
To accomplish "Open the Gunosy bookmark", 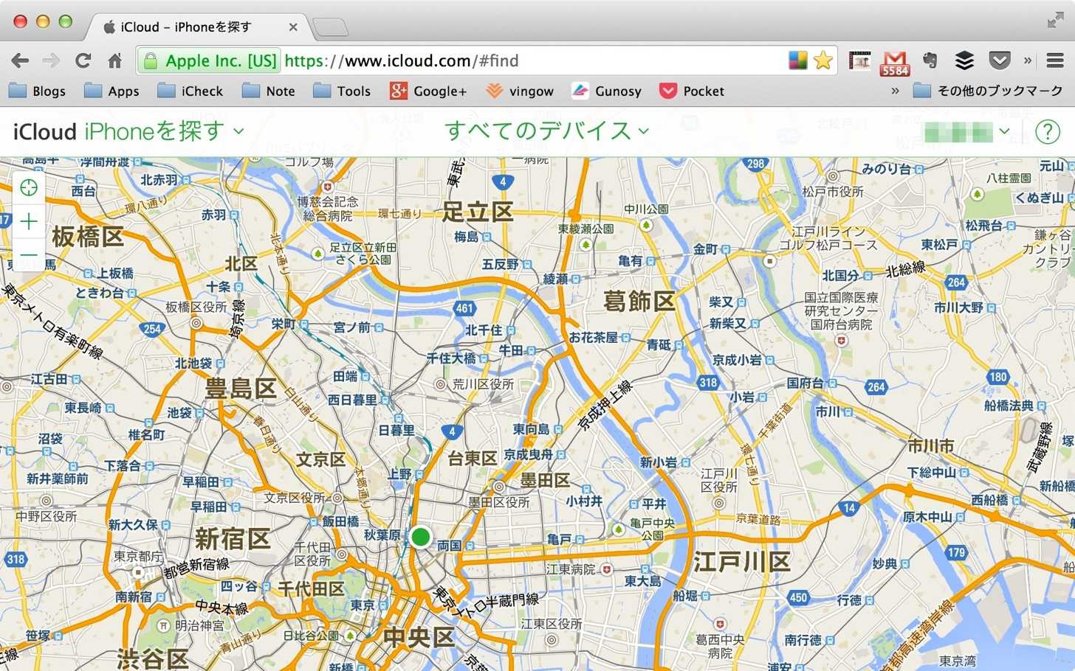I will click(606, 91).
